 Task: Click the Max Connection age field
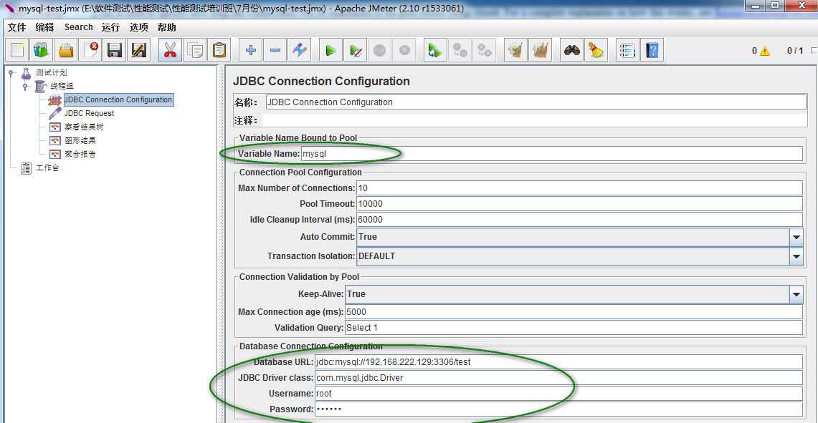pyautogui.click(x=574, y=312)
